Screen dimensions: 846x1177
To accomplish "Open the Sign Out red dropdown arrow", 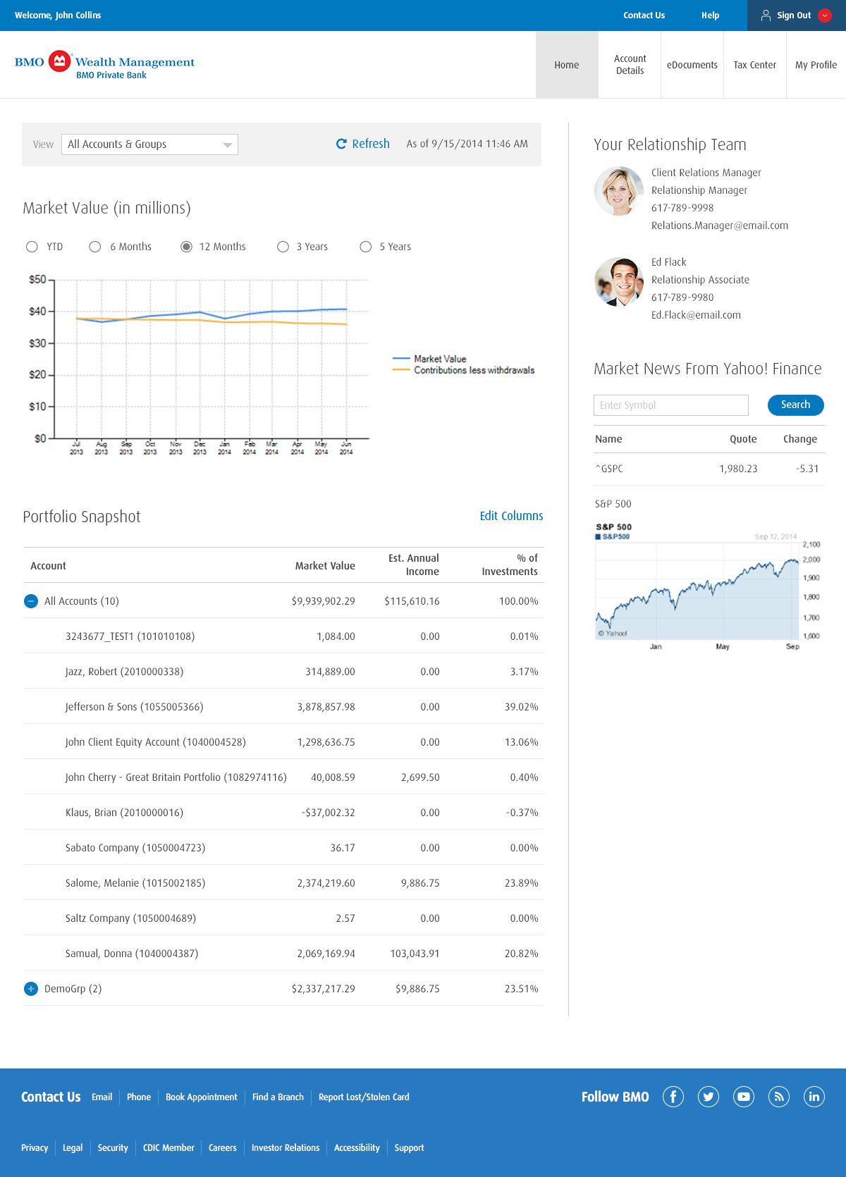I will click(825, 16).
